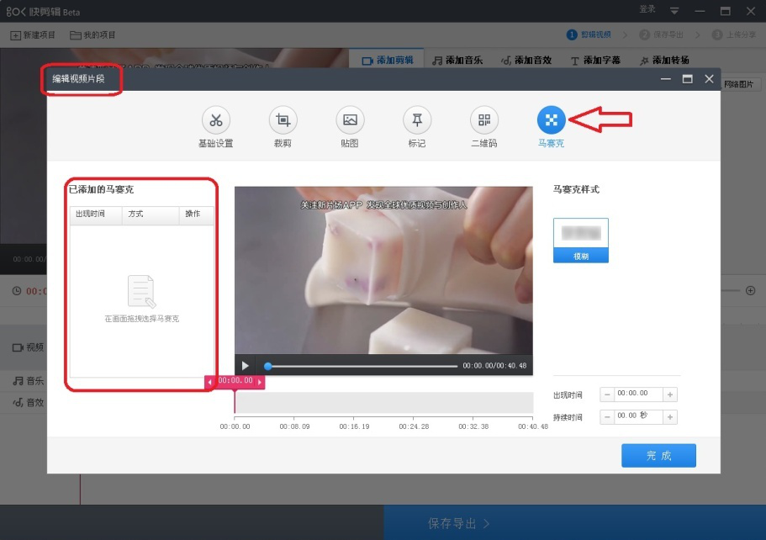Screen dimensions: 766x540
Task: Switch to the 添加音乐 tab in main window
Action: [x=457, y=60]
